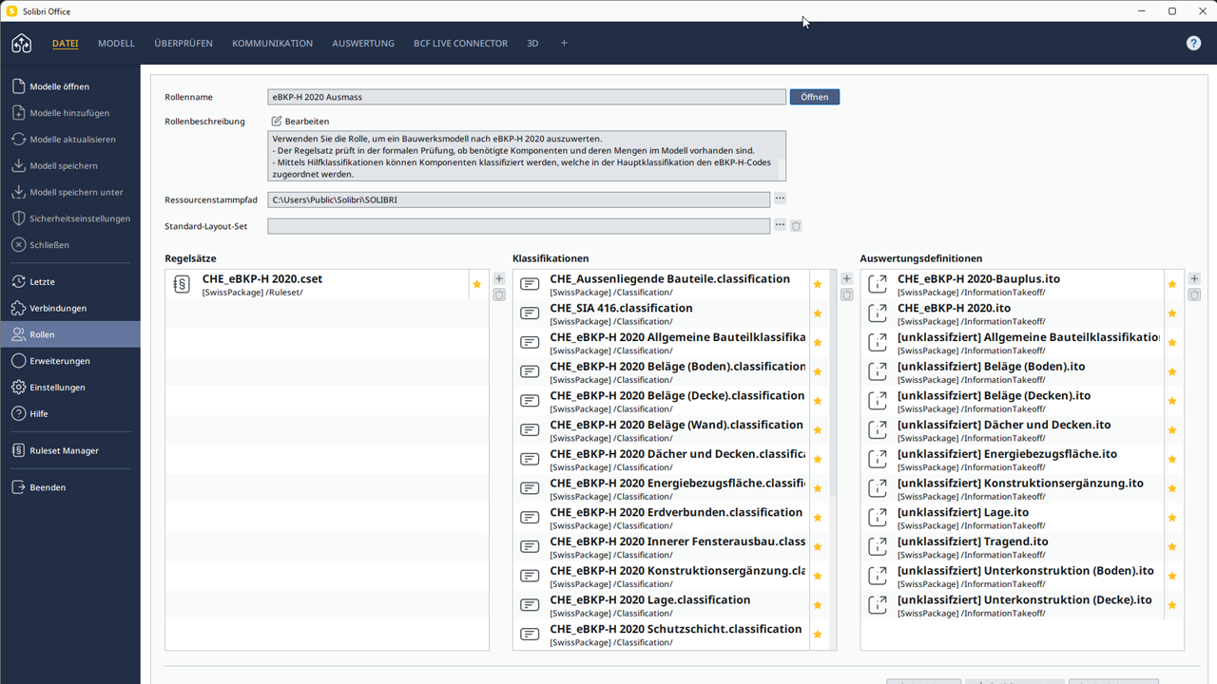Switch to the DATEI tab
1217x684 pixels.
coord(66,44)
